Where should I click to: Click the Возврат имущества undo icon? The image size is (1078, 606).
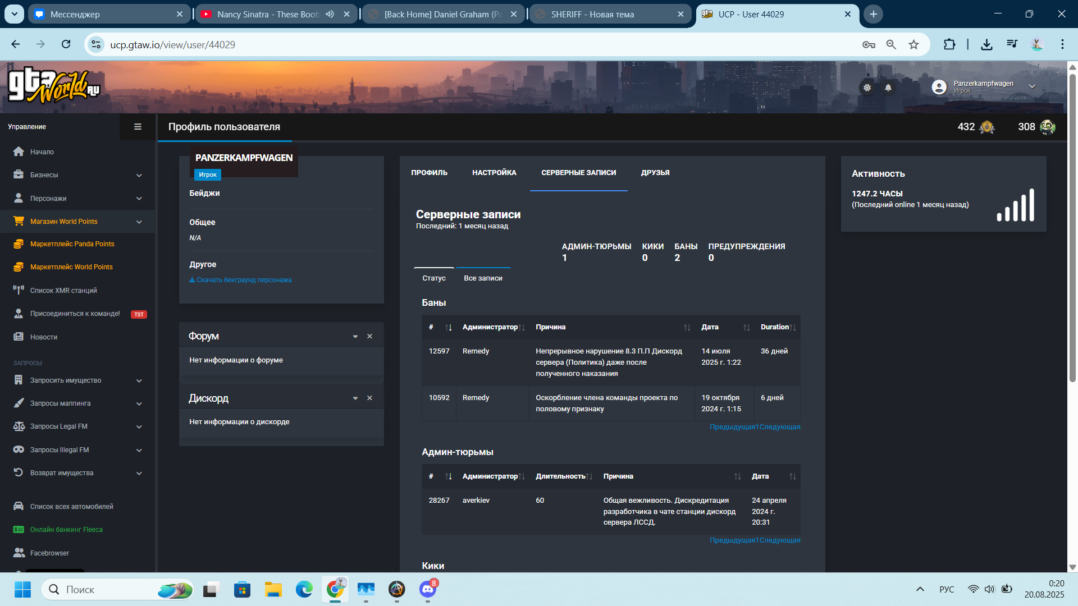[x=19, y=472]
